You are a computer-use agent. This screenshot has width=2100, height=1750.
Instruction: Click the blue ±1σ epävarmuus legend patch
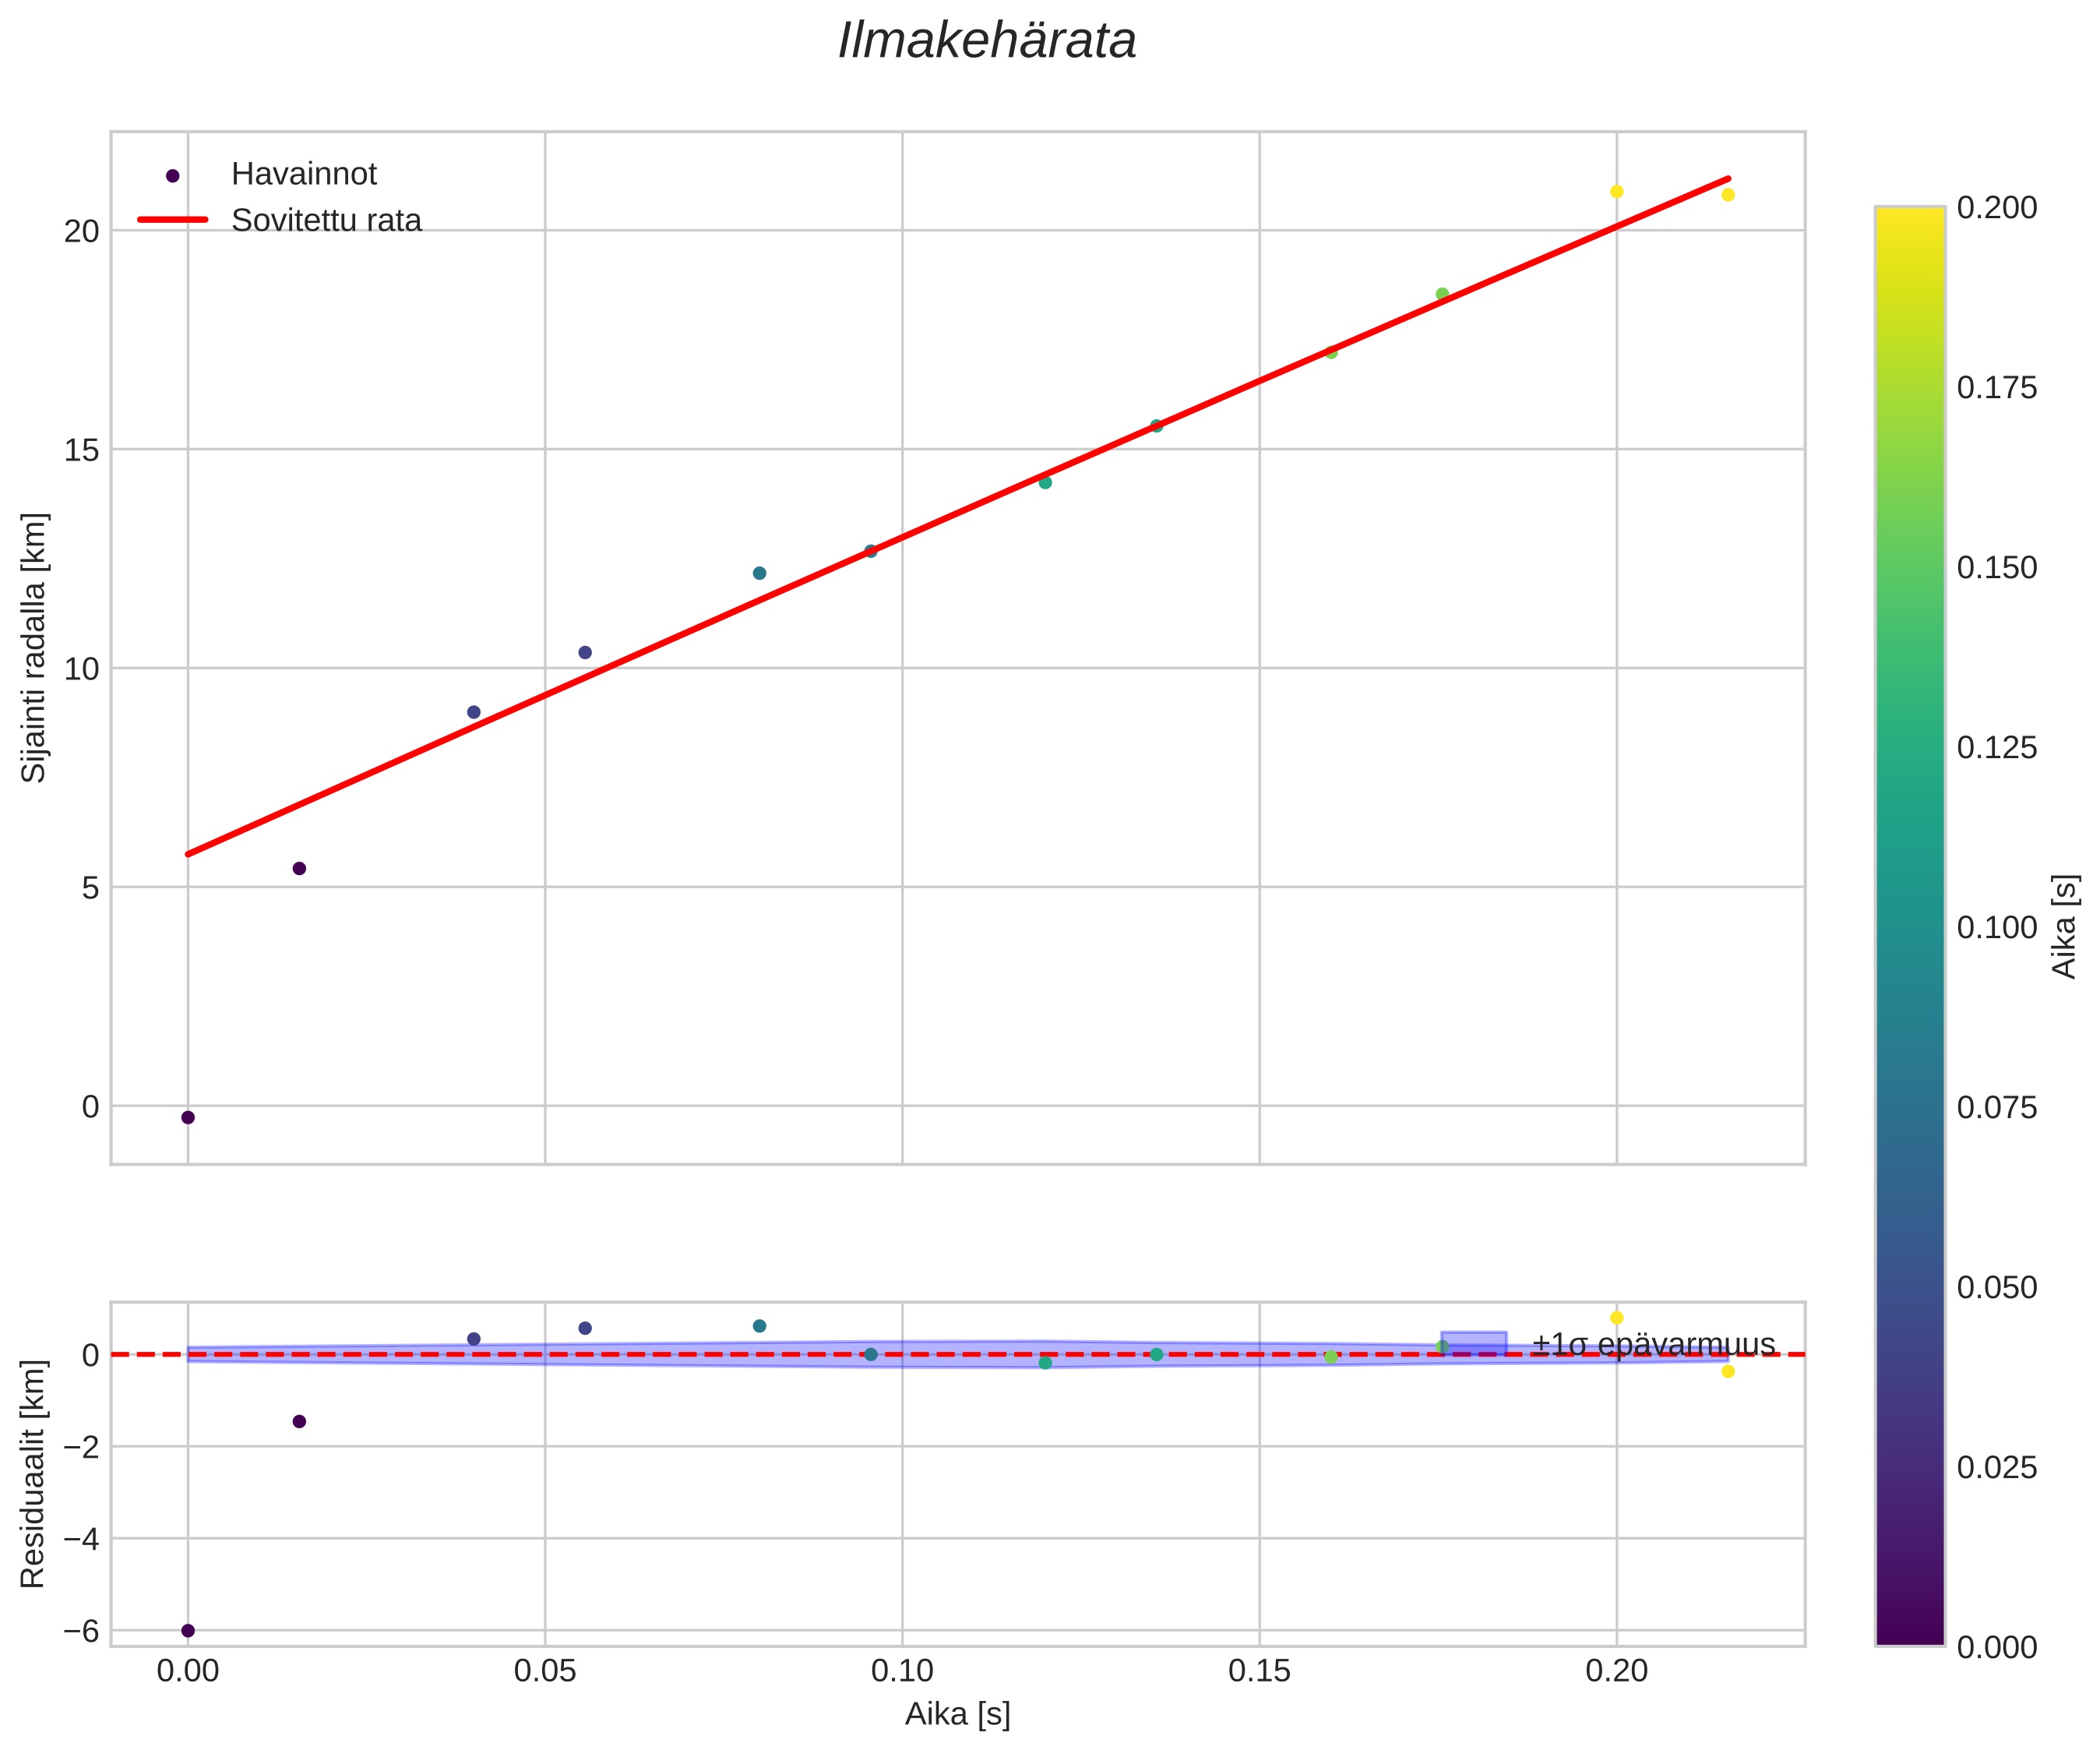(1473, 1344)
